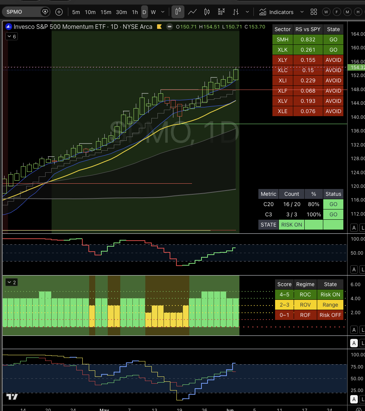Toggle log scale L on main price pane
365x411 pixels.
(x=363, y=228)
